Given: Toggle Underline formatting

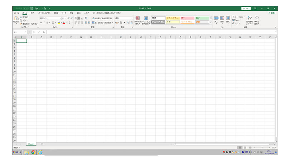Looking at the screenshot, I should click(x=47, y=23).
